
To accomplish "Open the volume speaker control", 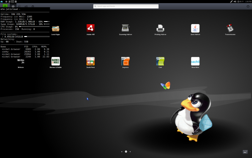I will pos(235,2).
